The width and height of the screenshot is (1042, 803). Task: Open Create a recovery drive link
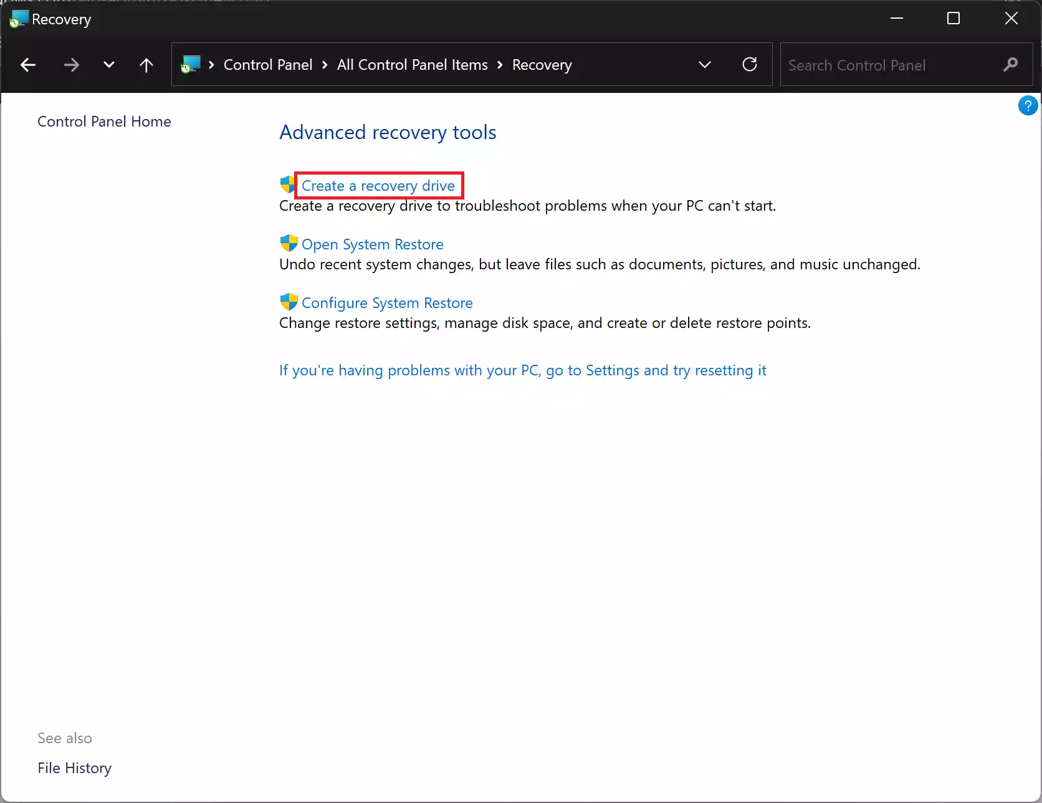tap(378, 186)
